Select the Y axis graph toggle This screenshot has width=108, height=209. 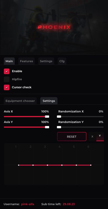point(100,137)
